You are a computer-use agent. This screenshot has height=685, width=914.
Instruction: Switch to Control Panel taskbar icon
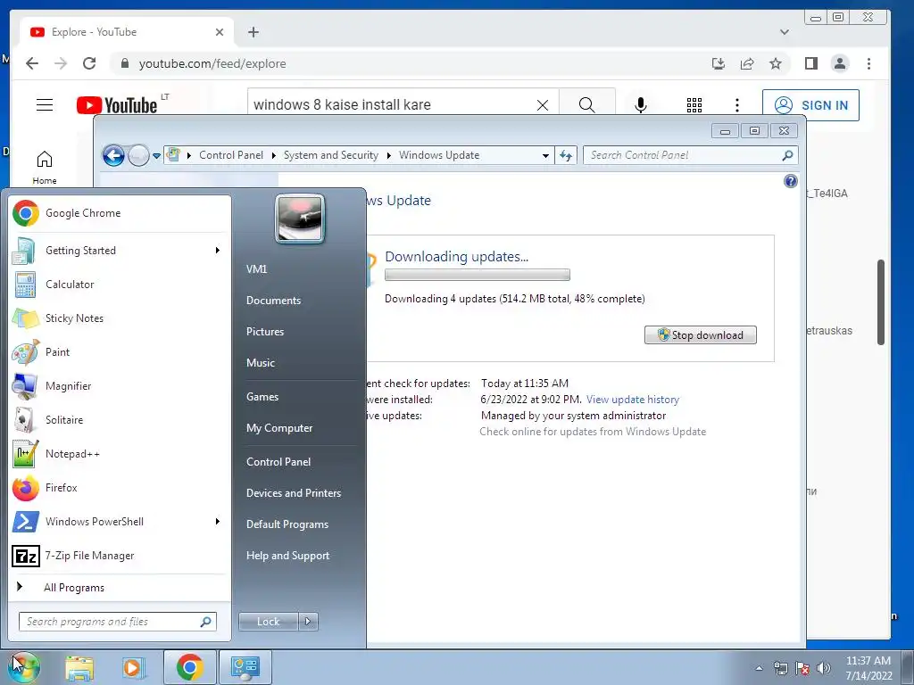coord(245,667)
